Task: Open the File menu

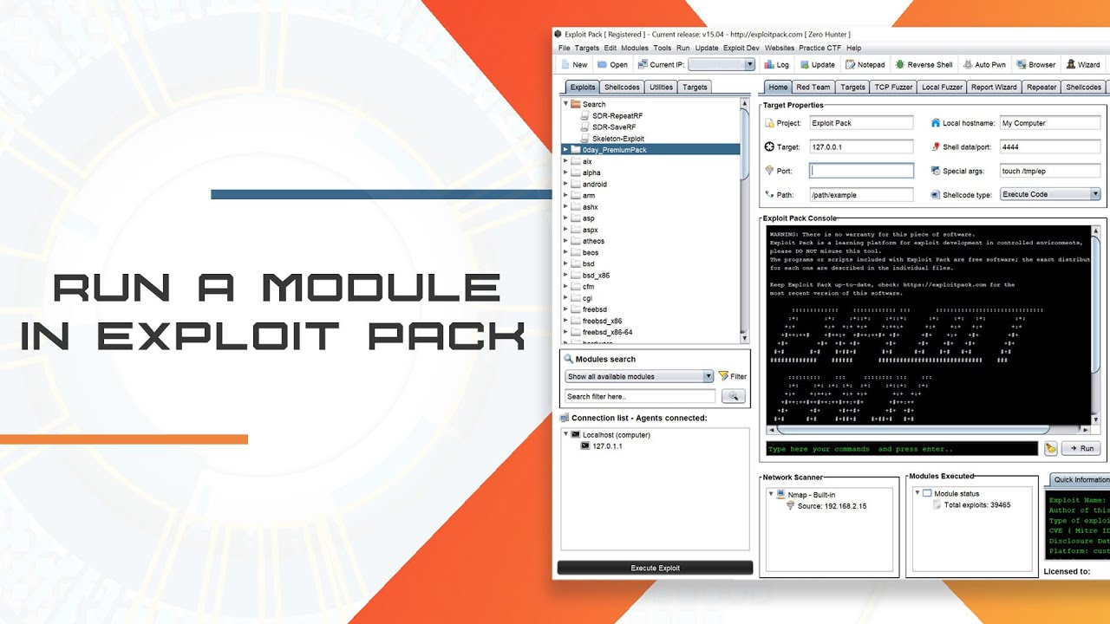Action: click(x=565, y=48)
